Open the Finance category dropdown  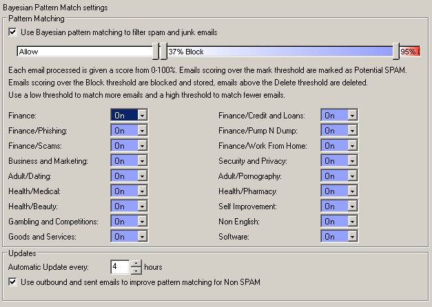pos(141,116)
